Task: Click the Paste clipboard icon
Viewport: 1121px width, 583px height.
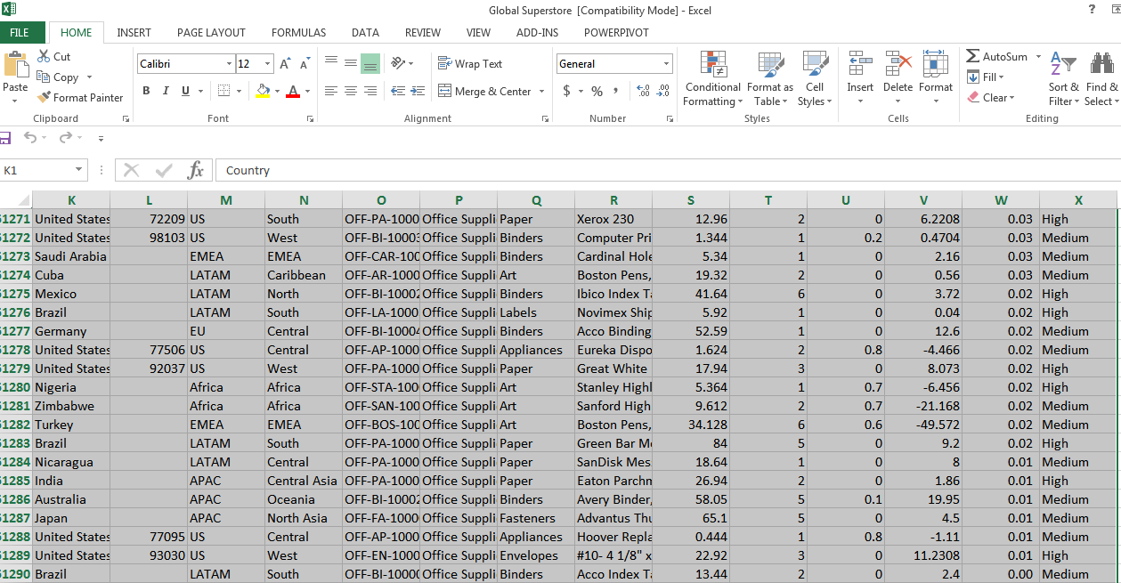Action: pyautogui.click(x=15, y=66)
